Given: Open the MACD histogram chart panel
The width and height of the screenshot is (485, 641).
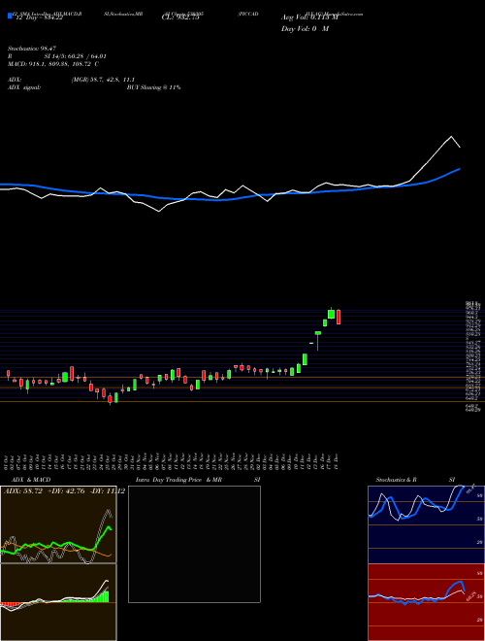Looking at the screenshot, I should pos(58,602).
